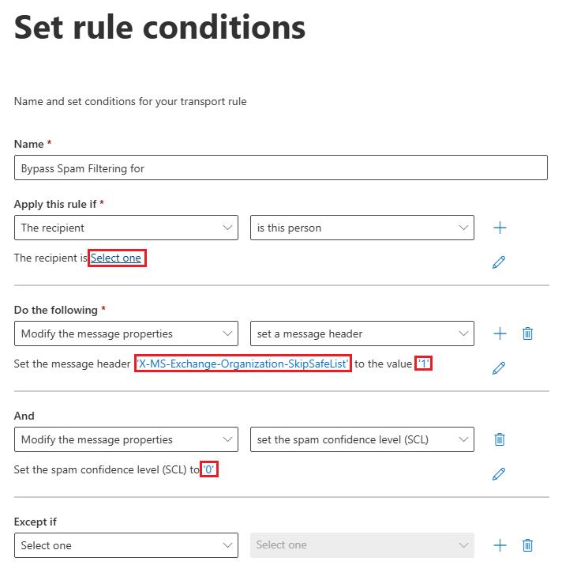Add another condition with the plus icon beside 'is this person'
The width and height of the screenshot is (562, 584).
tap(500, 228)
